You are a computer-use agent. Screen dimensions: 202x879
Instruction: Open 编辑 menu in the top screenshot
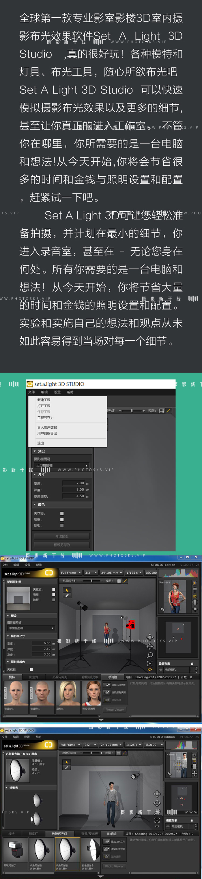(44, 392)
